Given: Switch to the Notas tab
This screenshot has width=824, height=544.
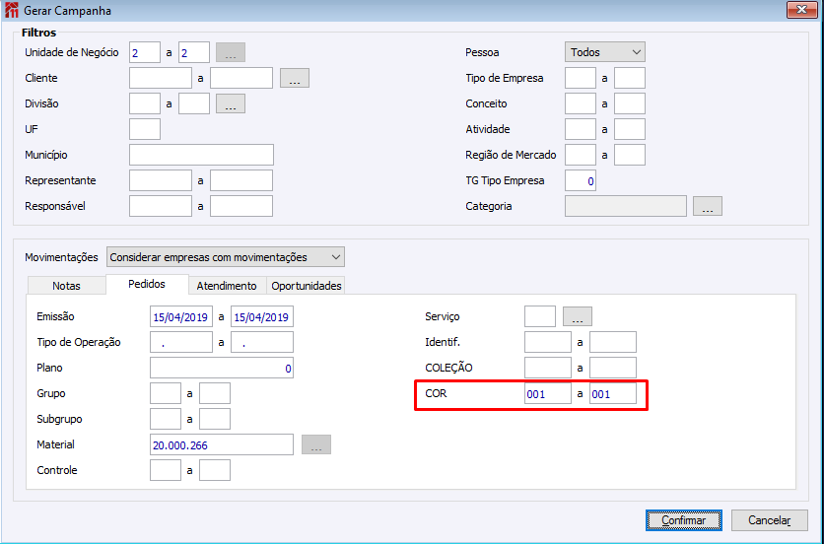Looking at the screenshot, I should (66, 286).
